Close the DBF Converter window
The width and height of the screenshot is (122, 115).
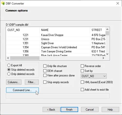pyautogui.click(x=118, y=3)
